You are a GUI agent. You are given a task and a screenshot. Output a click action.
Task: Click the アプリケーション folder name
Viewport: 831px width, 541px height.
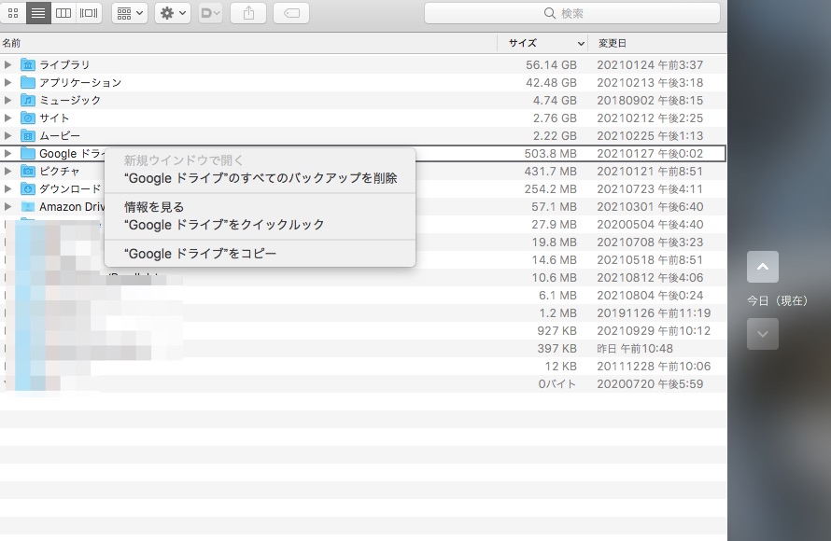tap(80, 83)
